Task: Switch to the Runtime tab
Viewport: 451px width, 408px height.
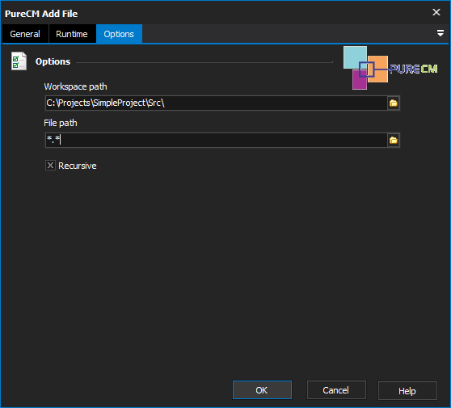Action: click(72, 34)
